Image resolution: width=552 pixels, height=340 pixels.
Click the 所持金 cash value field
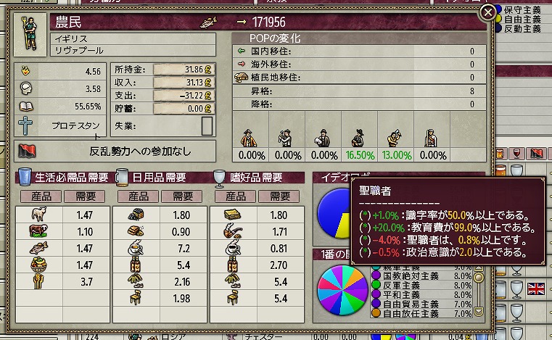tap(184, 70)
